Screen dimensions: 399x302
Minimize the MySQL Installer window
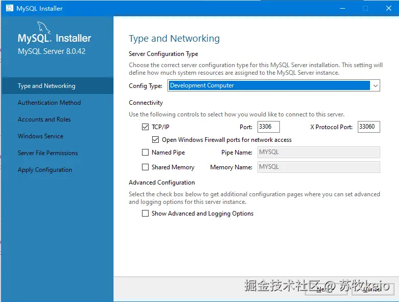coord(343,8)
